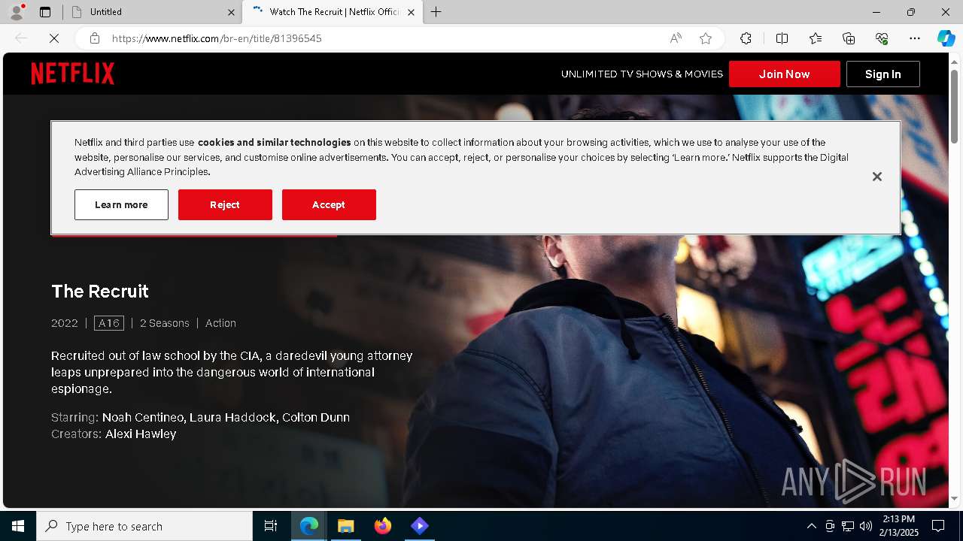Viewport: 963px width, 541px height.
Task: Stop loading the page
Action: click(x=55, y=38)
